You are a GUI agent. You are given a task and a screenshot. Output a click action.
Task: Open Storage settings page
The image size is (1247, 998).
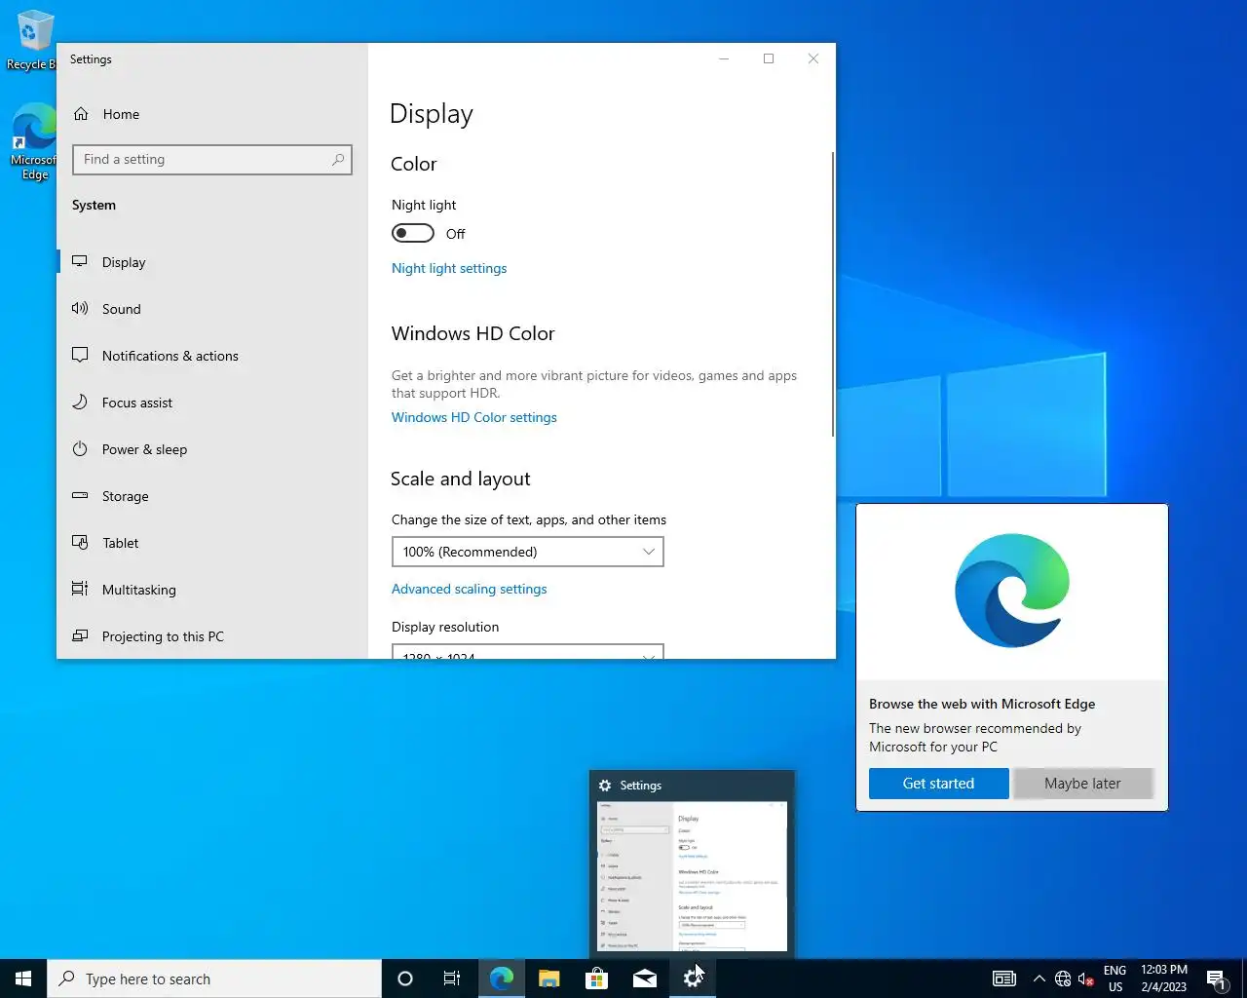click(126, 496)
